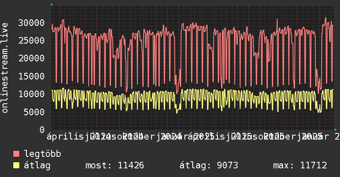
Task: Click the 10000 y-axis label
Action: coord(31,94)
